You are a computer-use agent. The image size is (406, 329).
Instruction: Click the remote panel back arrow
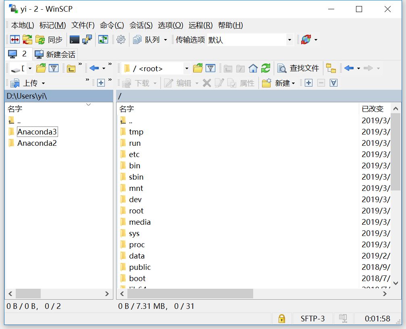click(x=349, y=68)
